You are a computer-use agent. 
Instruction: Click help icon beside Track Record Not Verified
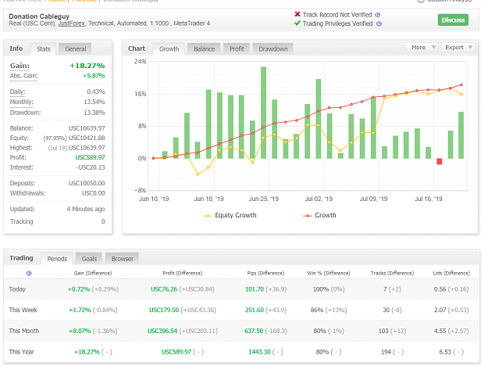[377, 15]
